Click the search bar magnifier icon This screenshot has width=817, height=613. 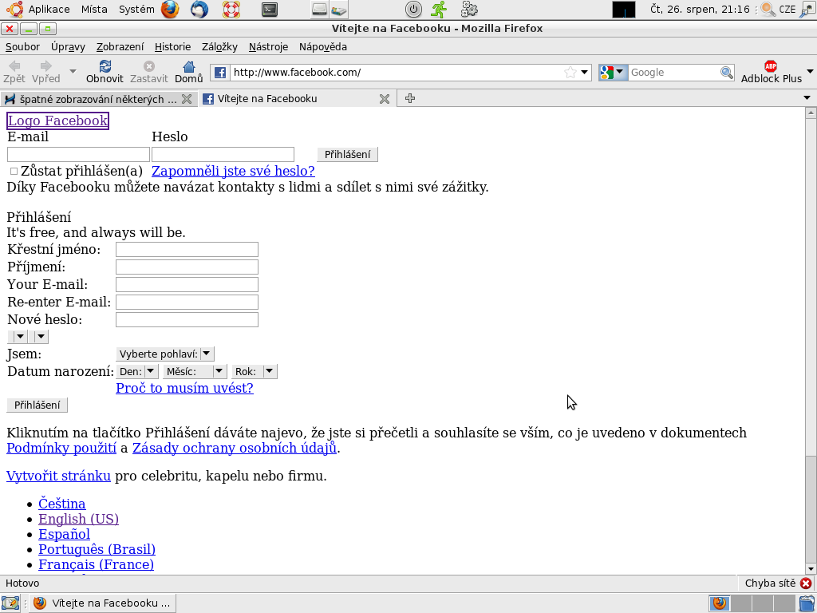tap(726, 73)
